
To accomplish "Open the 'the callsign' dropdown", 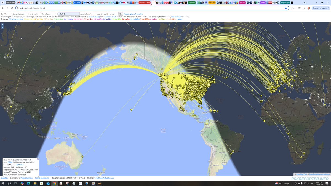I will [49, 14].
